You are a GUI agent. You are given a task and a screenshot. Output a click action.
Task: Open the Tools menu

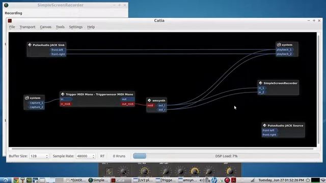click(x=60, y=27)
